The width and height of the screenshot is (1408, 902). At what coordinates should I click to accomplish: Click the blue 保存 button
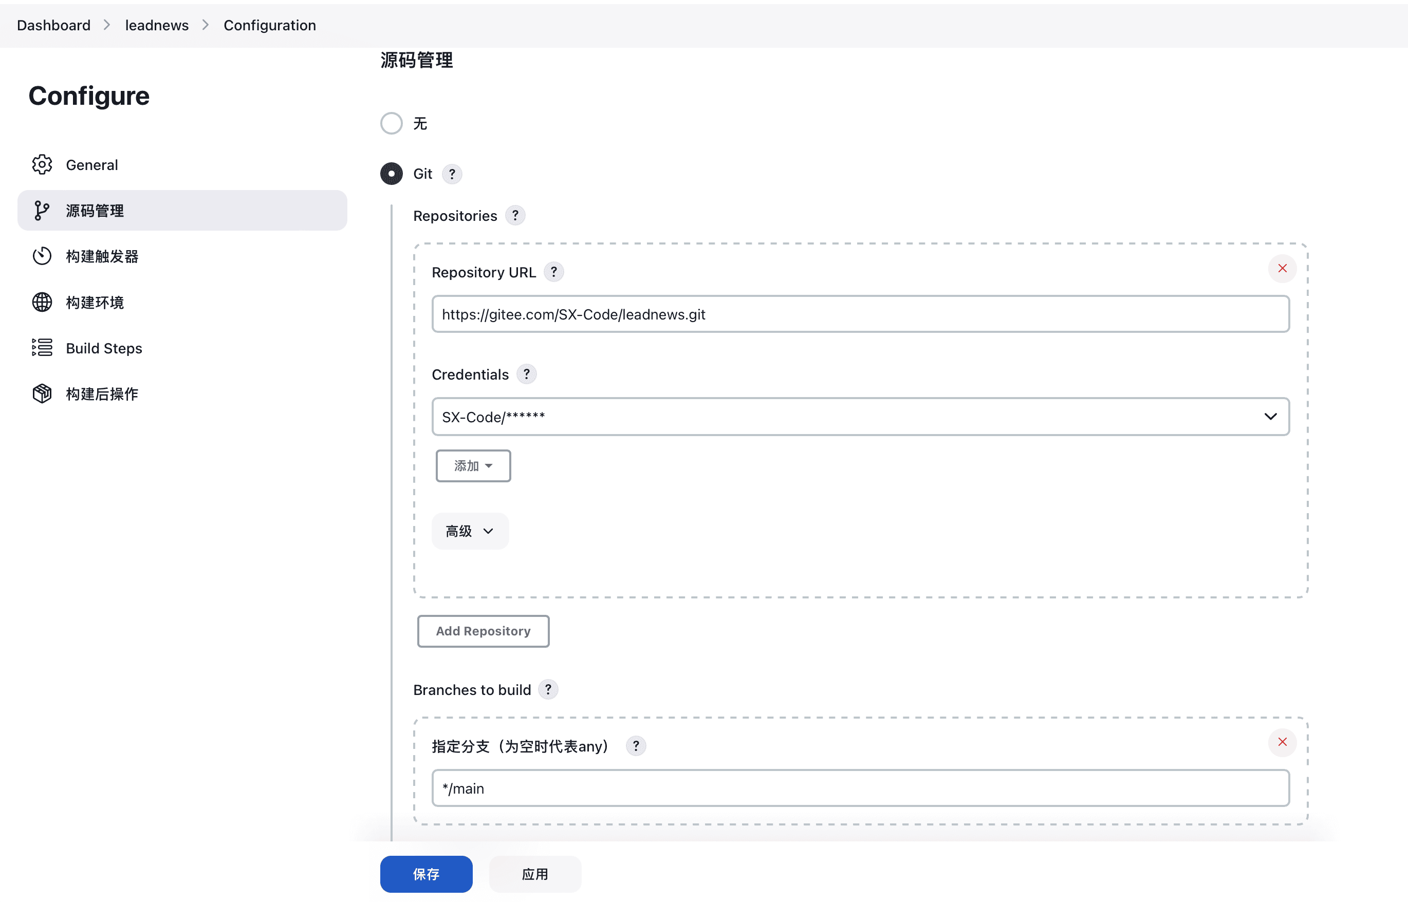pos(426,874)
